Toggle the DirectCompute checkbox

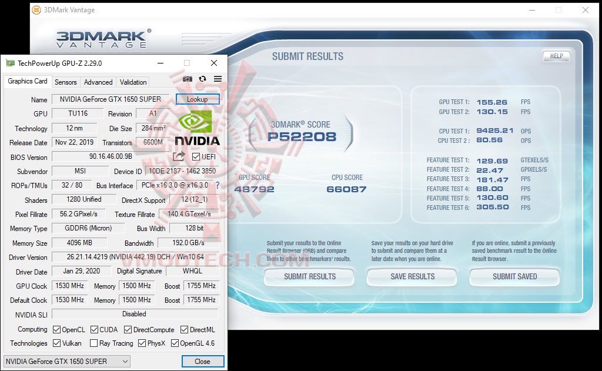tap(128, 329)
